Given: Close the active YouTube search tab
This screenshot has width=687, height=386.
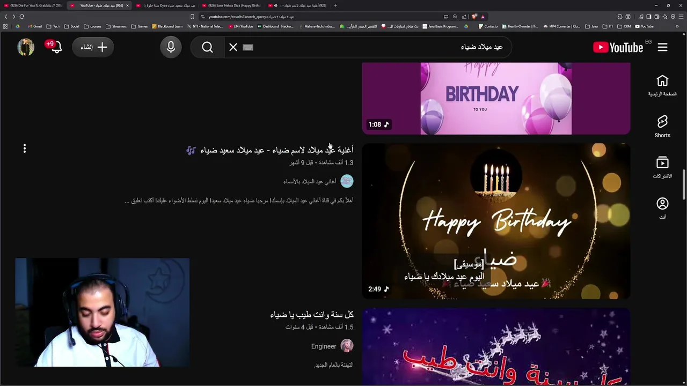Looking at the screenshot, I should tap(127, 5).
